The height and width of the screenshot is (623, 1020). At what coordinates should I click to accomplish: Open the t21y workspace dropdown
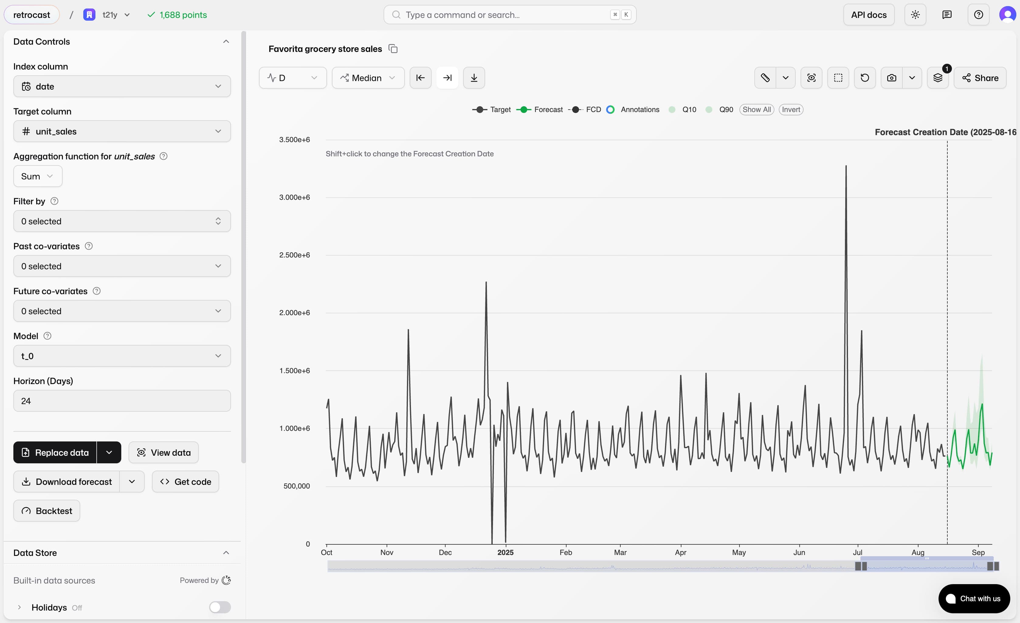(x=107, y=15)
